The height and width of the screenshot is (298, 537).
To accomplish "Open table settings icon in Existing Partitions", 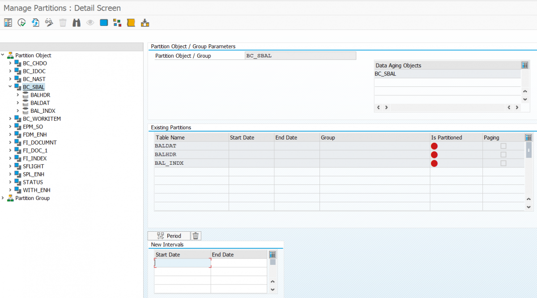I will tap(528, 137).
